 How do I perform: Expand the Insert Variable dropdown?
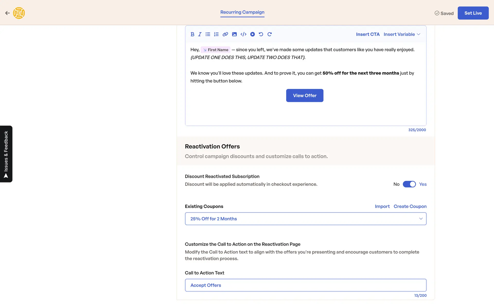402,34
